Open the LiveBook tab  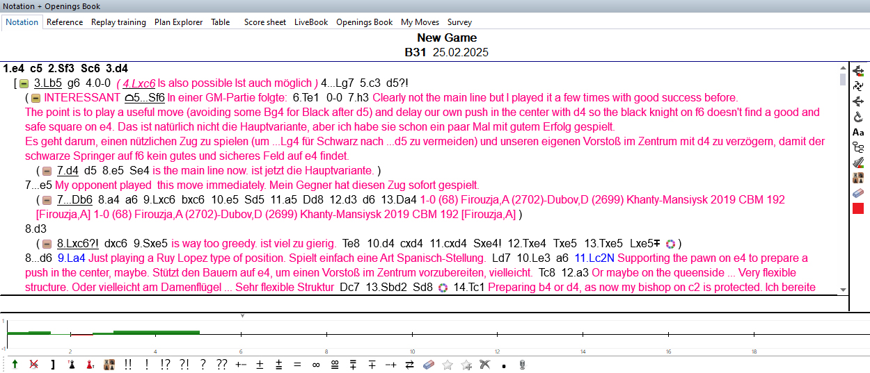311,22
